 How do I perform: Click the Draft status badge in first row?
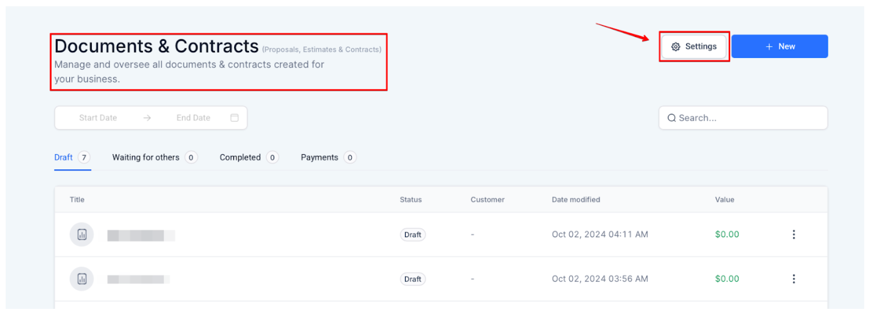[413, 235]
